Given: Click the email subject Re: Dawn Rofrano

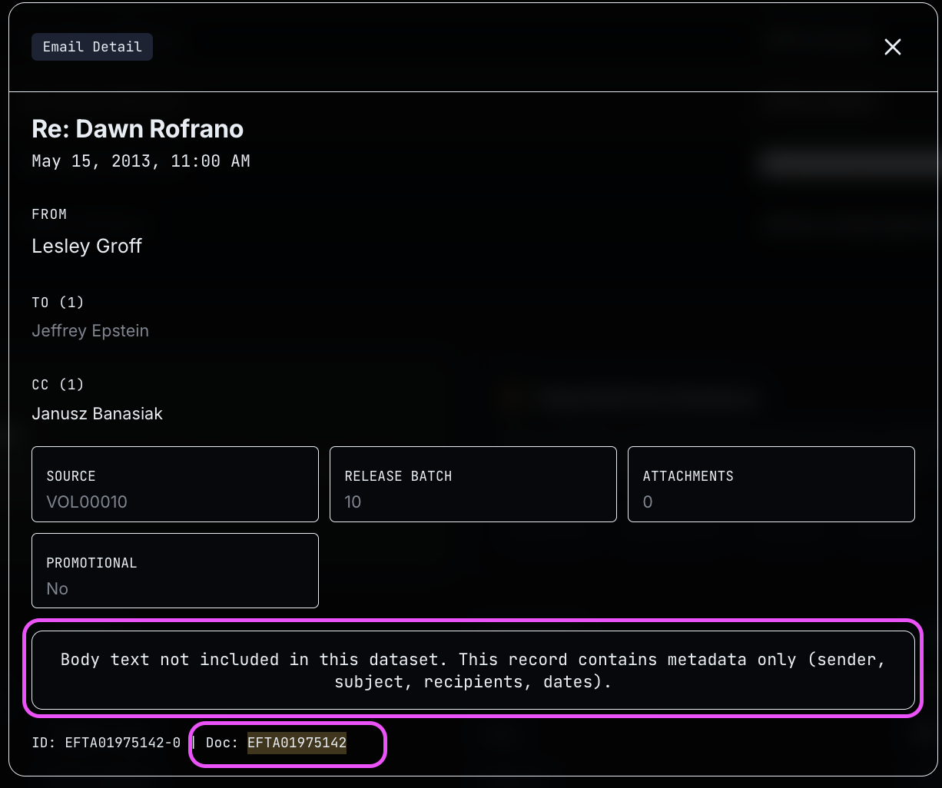Looking at the screenshot, I should coord(138,129).
